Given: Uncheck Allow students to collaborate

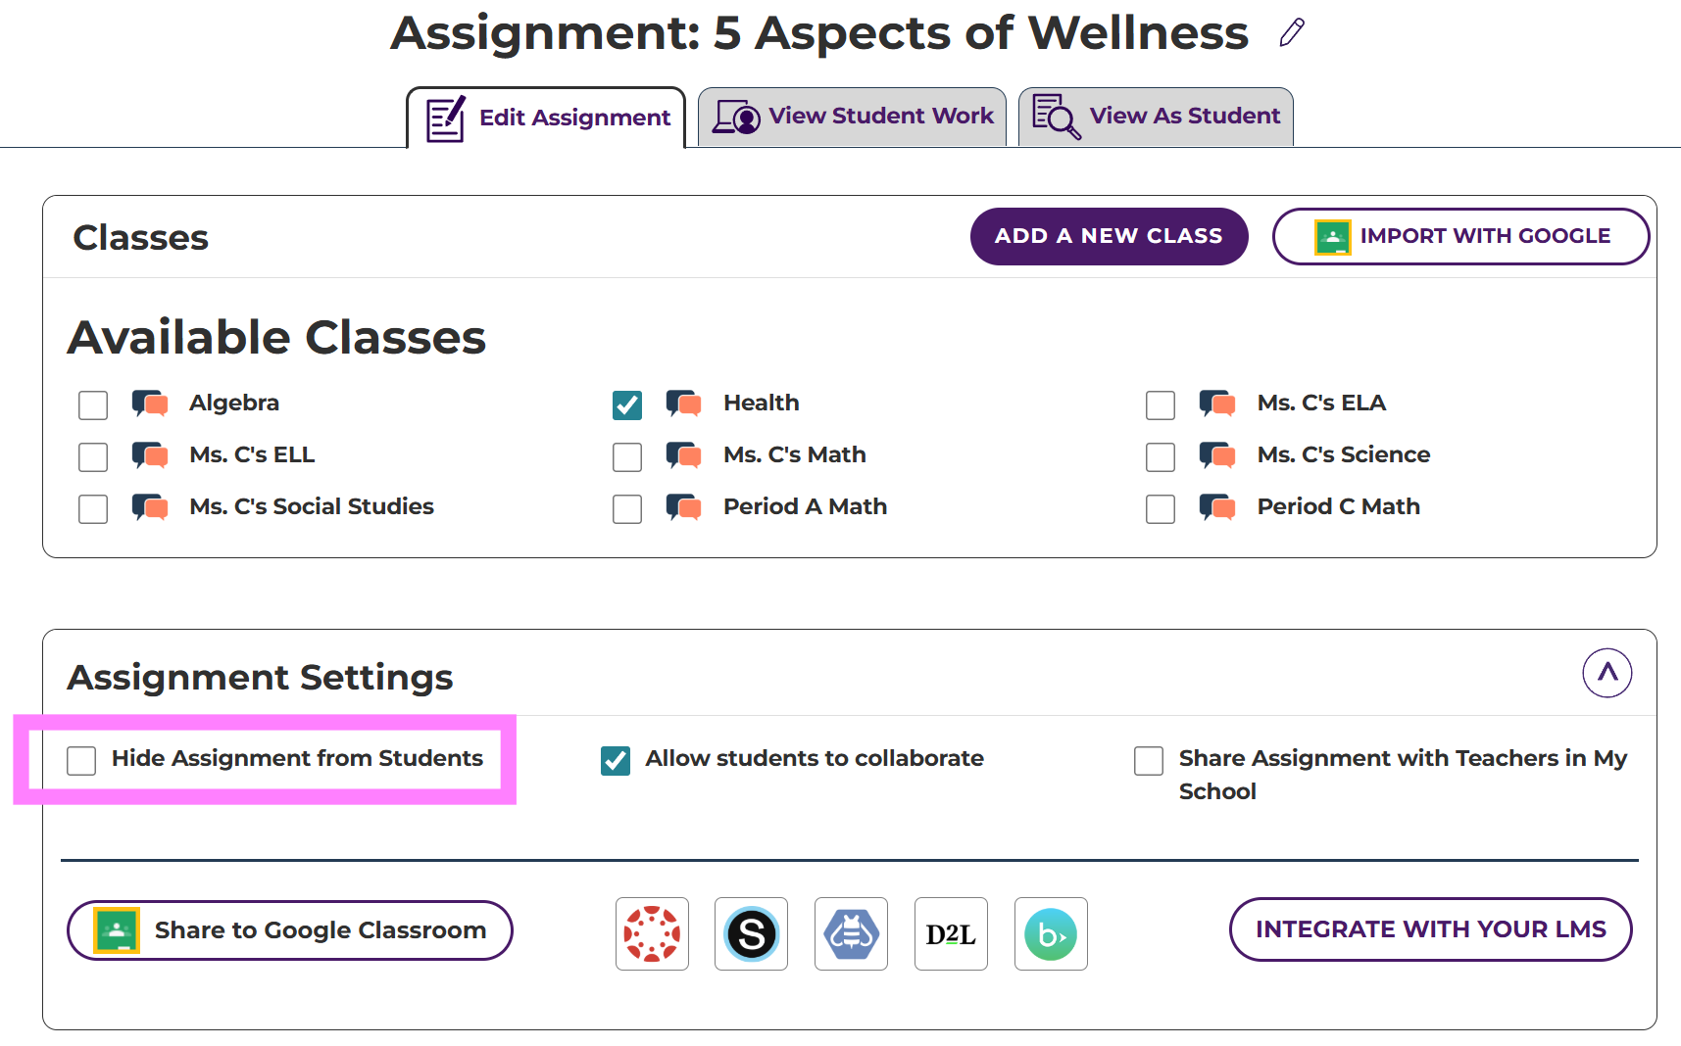Looking at the screenshot, I should pyautogui.click(x=616, y=760).
